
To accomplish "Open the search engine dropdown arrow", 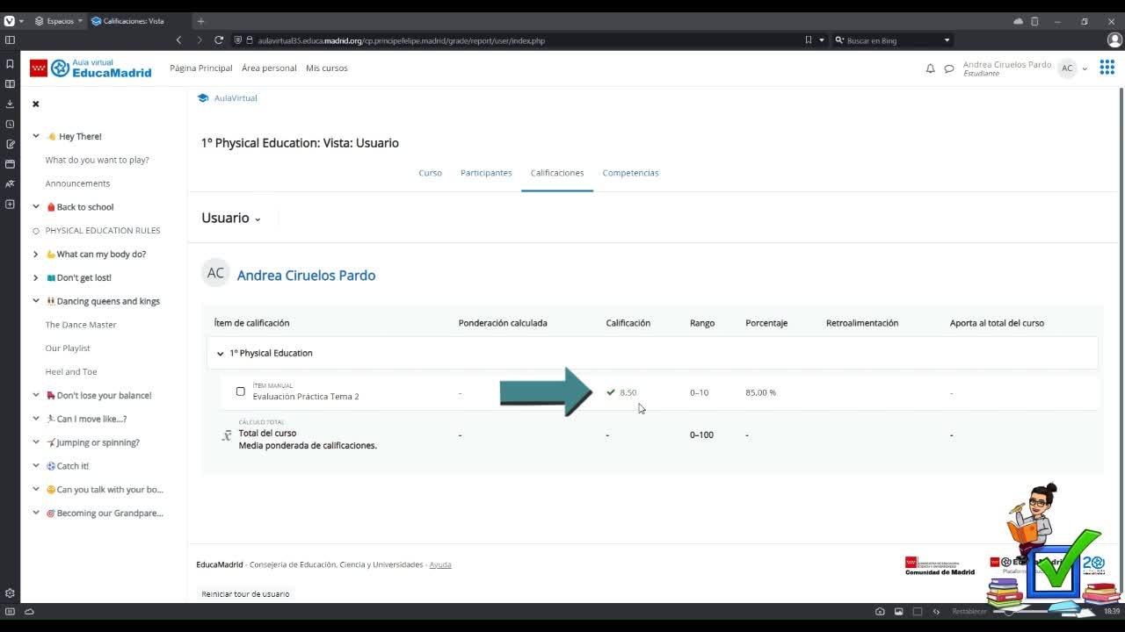I will coord(947,40).
